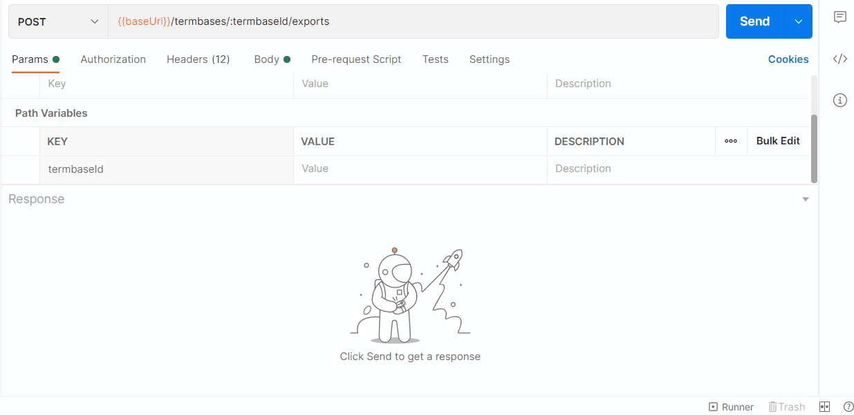Open the Runner from status bar
Image resolution: width=854 pixels, height=416 pixels.
[731, 407]
